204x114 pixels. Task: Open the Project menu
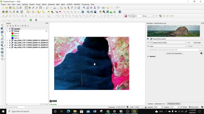(x=4, y=4)
